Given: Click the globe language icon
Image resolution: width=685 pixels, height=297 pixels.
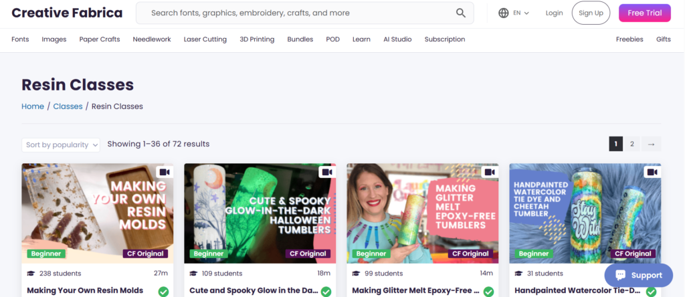Looking at the screenshot, I should click(x=504, y=13).
